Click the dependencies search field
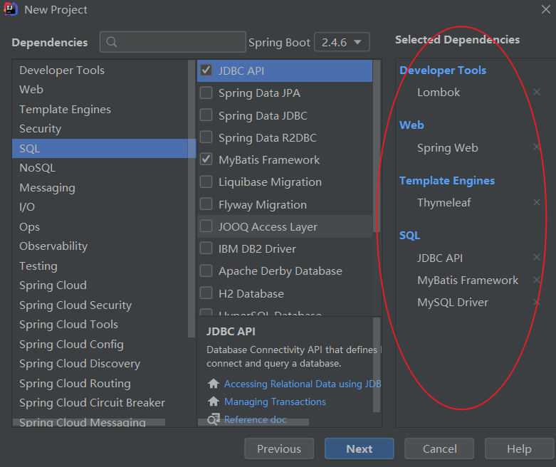The height and width of the screenshot is (467, 556). click(173, 42)
